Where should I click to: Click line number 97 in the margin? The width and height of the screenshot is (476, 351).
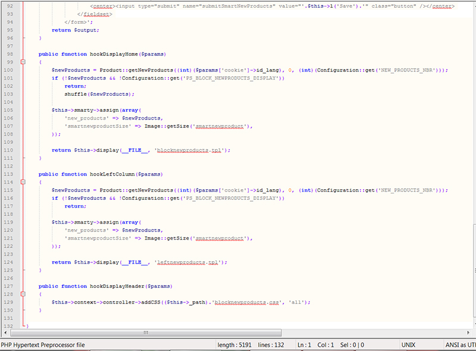tap(10, 46)
